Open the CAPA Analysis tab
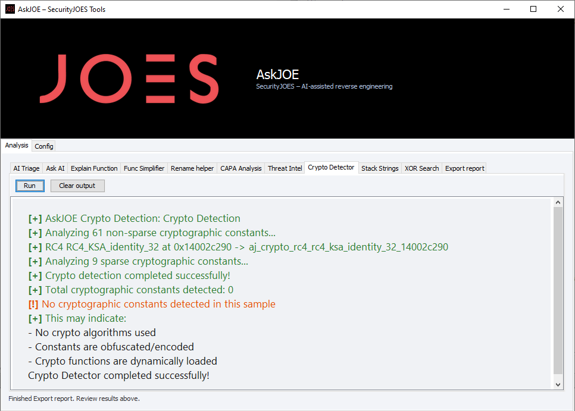This screenshot has width=575, height=411. tap(241, 168)
